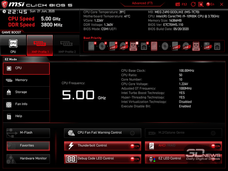Open the Storage section
The image size is (228, 171).
point(26,92)
